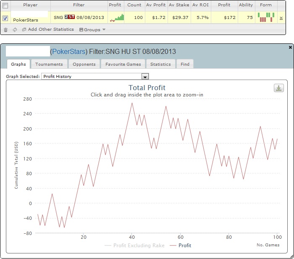Viewport: 294px width, 259px height.
Task: Open Add Other Statistics
Action: tap(48, 29)
